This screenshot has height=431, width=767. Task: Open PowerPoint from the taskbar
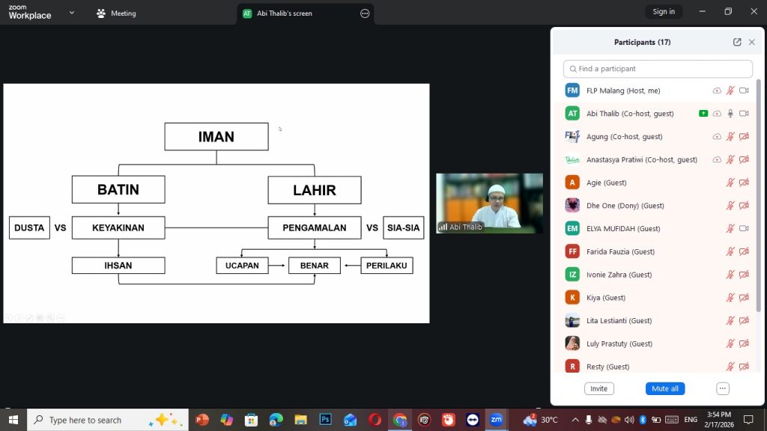point(202,420)
